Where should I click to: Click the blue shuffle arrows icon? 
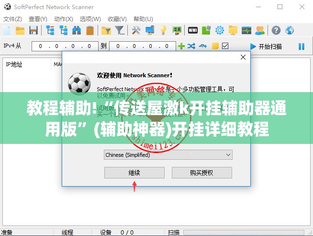[191, 46]
